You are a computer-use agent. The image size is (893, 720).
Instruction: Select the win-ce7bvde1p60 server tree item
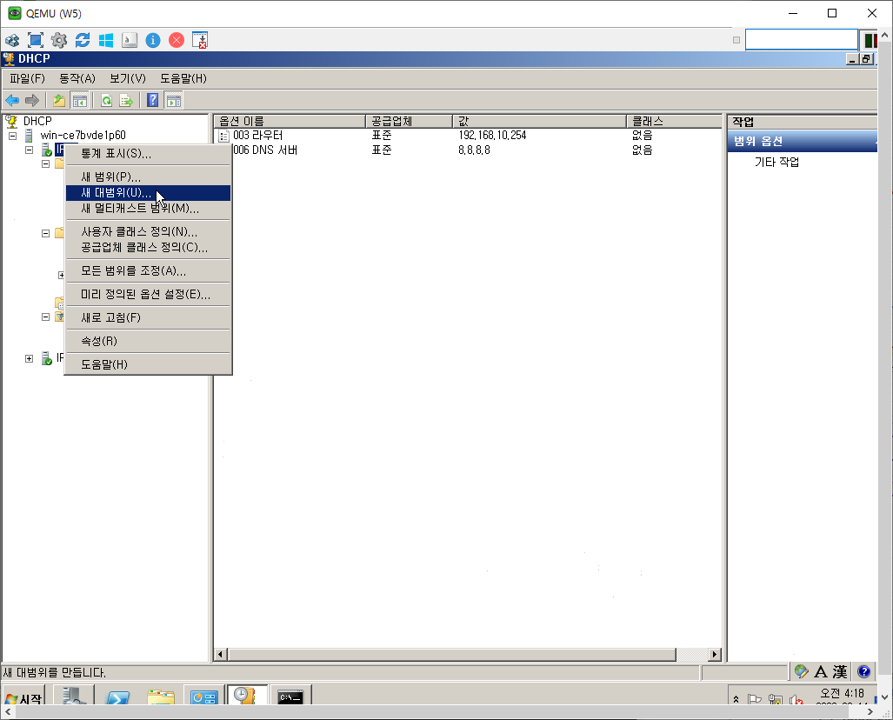tap(83, 136)
